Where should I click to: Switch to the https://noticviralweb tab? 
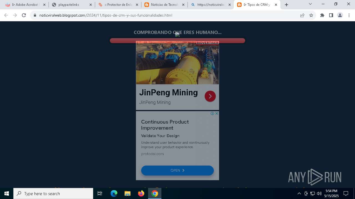pyautogui.click(x=211, y=5)
